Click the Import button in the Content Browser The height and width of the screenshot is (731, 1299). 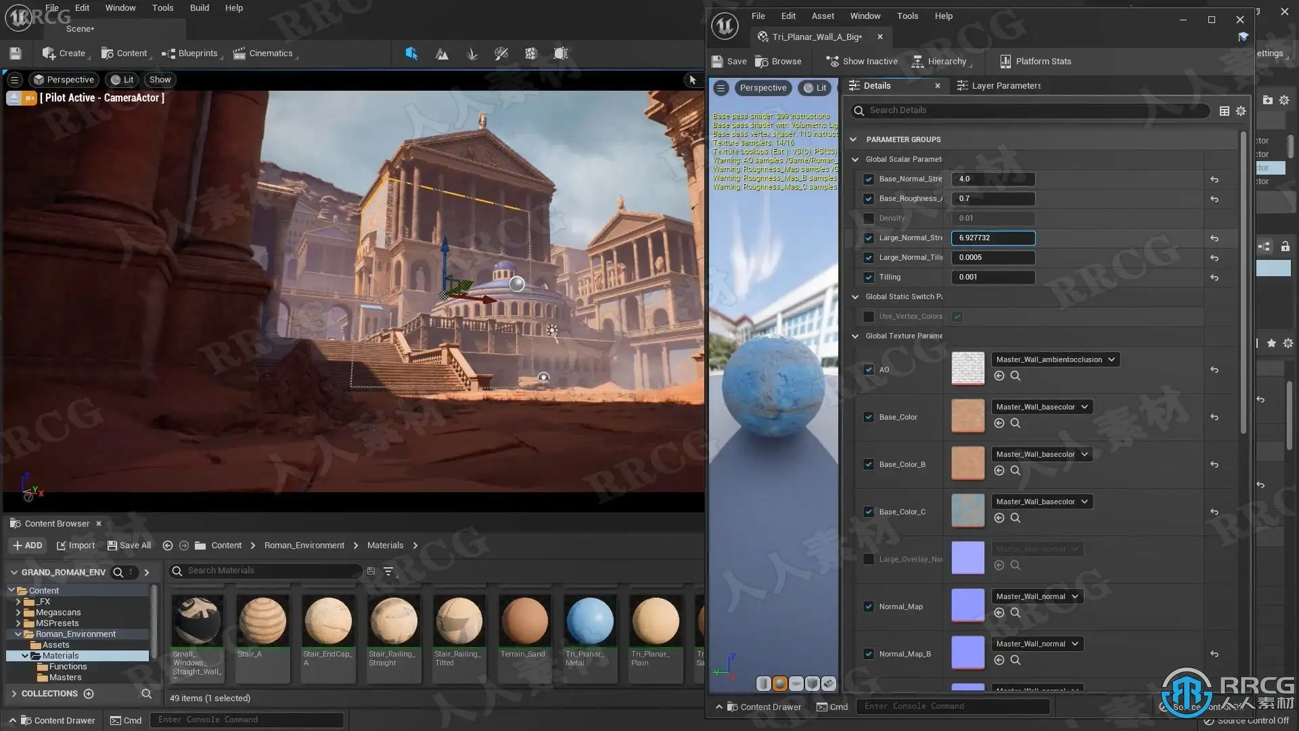click(76, 546)
